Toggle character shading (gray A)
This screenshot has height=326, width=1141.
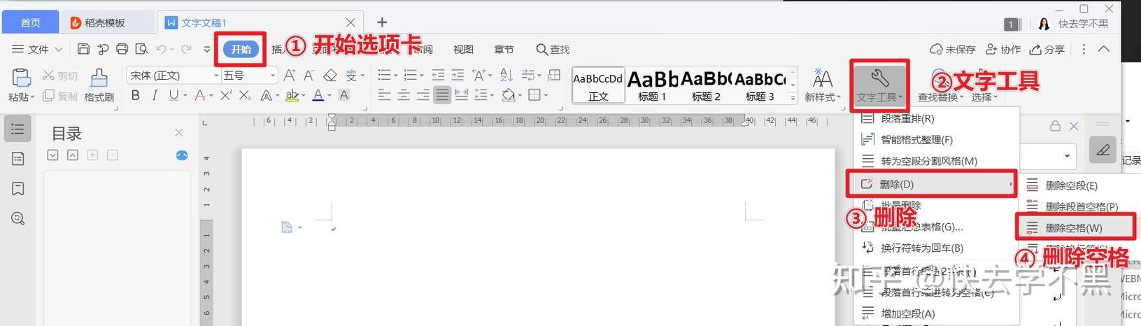point(344,95)
